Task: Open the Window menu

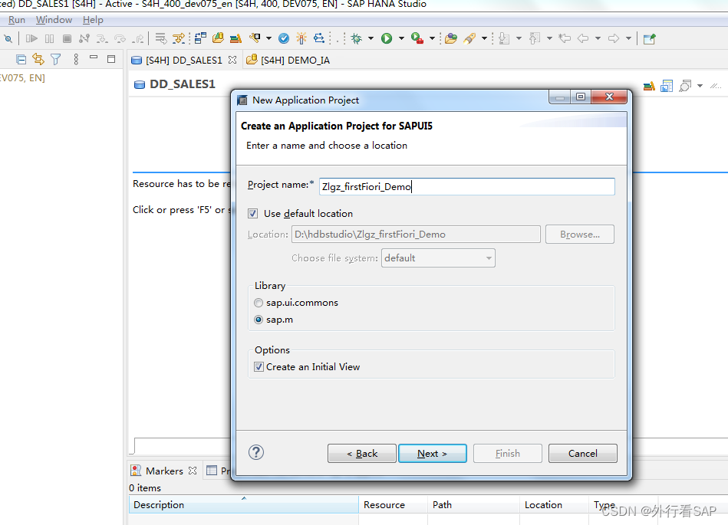Action: click(54, 20)
